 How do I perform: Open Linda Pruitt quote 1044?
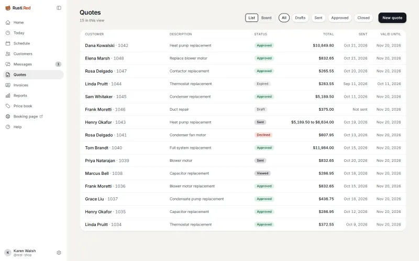(x=243, y=84)
